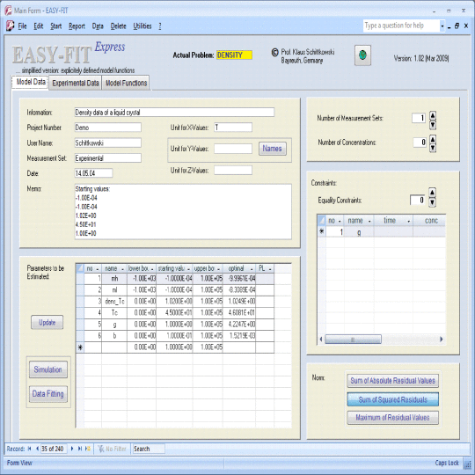Click the Project Number field
This screenshot has height=475, width=475.
coord(108,128)
